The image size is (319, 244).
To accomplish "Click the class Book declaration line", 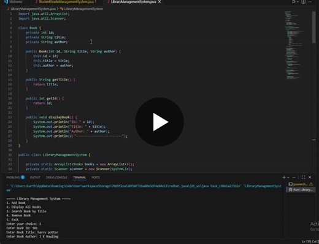I will click(29, 28).
